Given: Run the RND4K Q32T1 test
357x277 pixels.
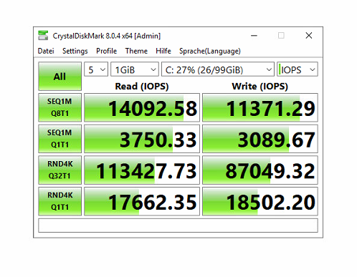Looking at the screenshot, I should (59, 170).
